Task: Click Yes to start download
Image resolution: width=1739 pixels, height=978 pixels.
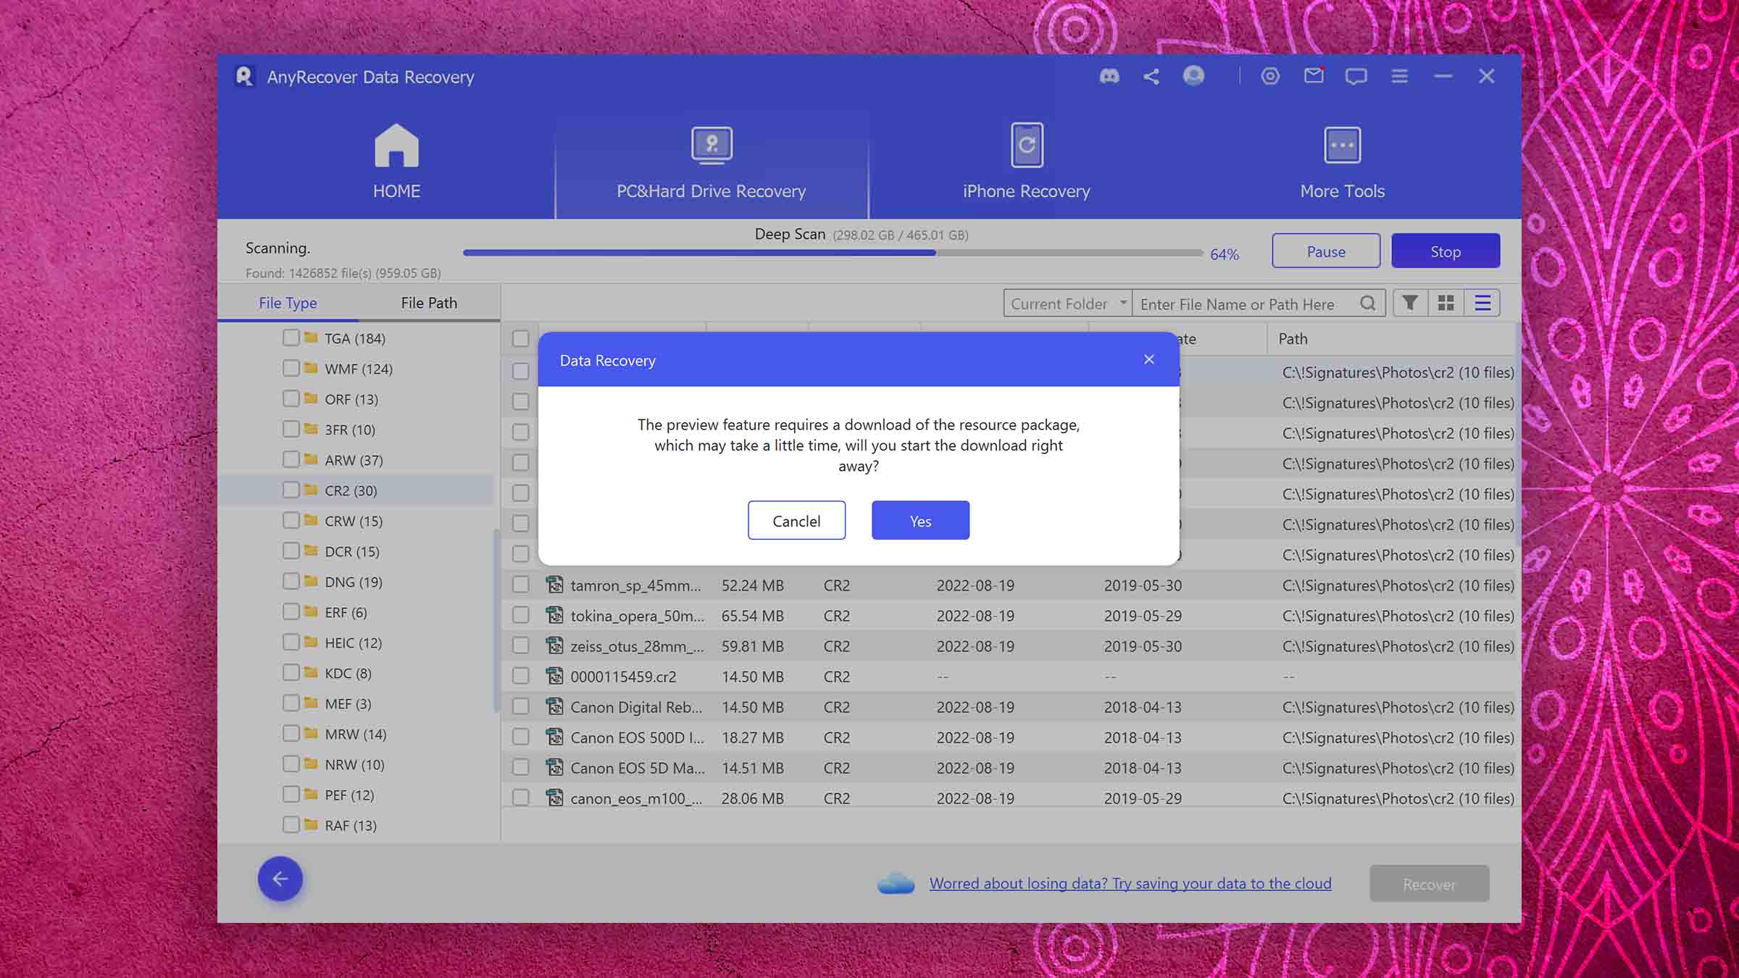Action: pos(920,520)
